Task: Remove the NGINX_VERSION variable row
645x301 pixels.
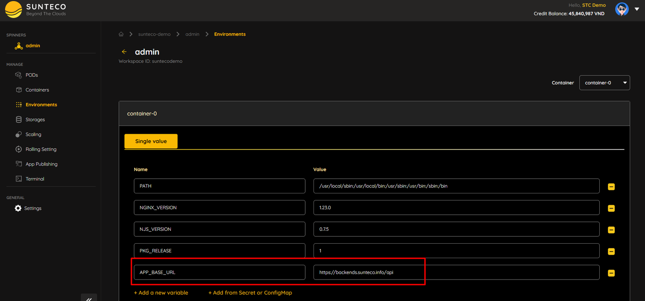Action: click(x=611, y=208)
